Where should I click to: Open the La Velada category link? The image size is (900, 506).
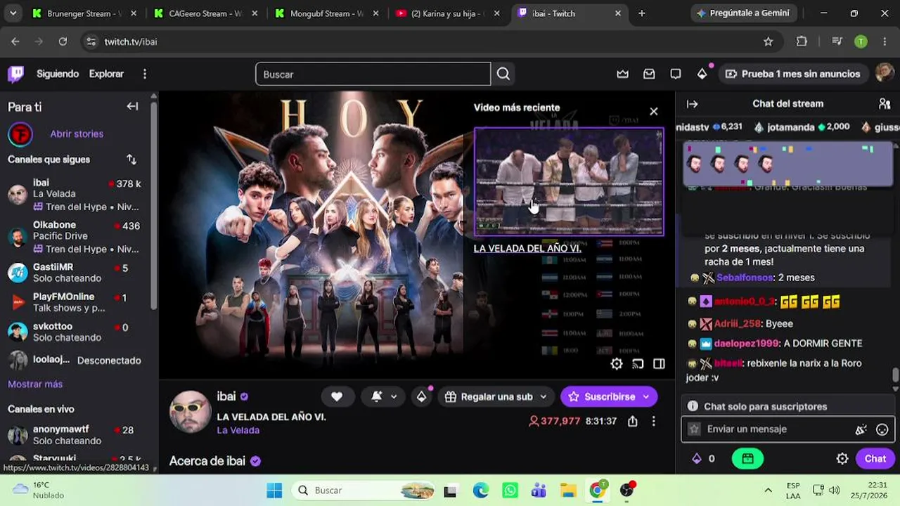tap(238, 430)
